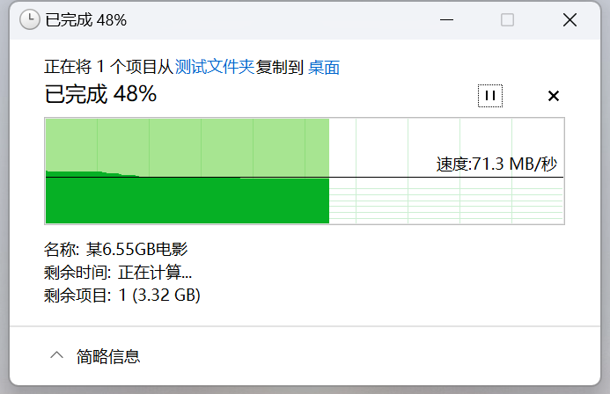This screenshot has height=394, width=610.
Task: Minimize the copy progress window
Action: click(446, 20)
